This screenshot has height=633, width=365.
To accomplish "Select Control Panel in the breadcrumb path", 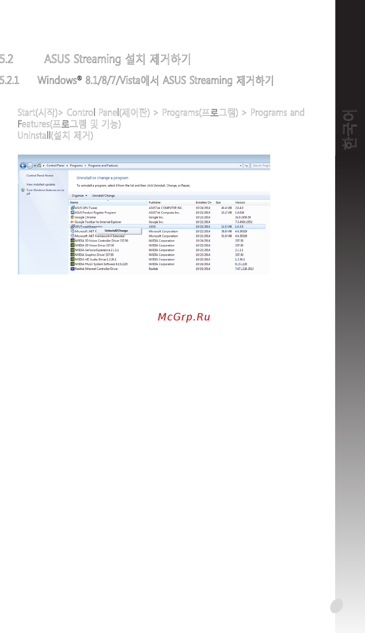I will coord(56,166).
